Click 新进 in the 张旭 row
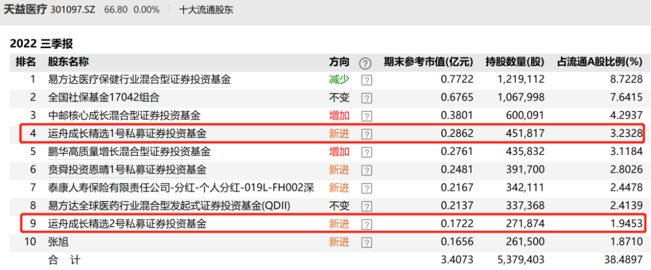 339,242
